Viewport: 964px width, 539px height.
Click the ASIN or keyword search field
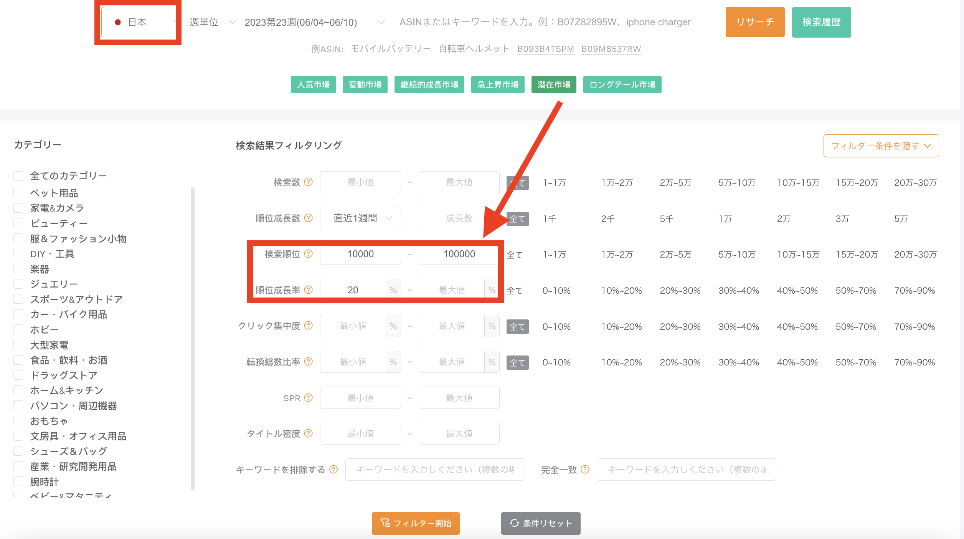558,22
